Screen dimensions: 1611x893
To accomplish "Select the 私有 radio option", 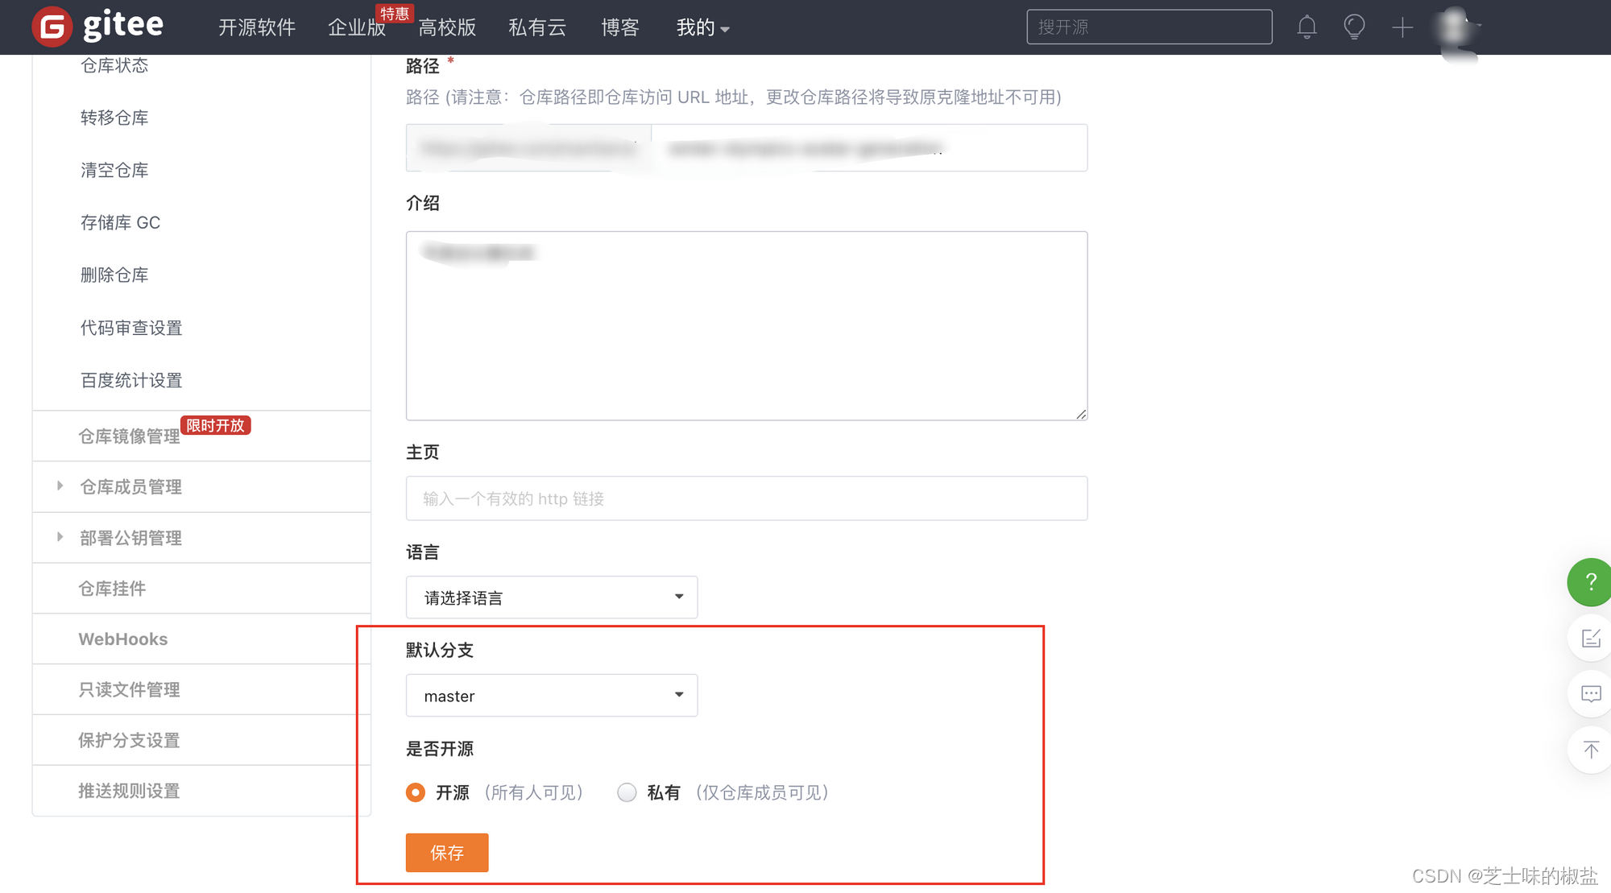I will (627, 793).
